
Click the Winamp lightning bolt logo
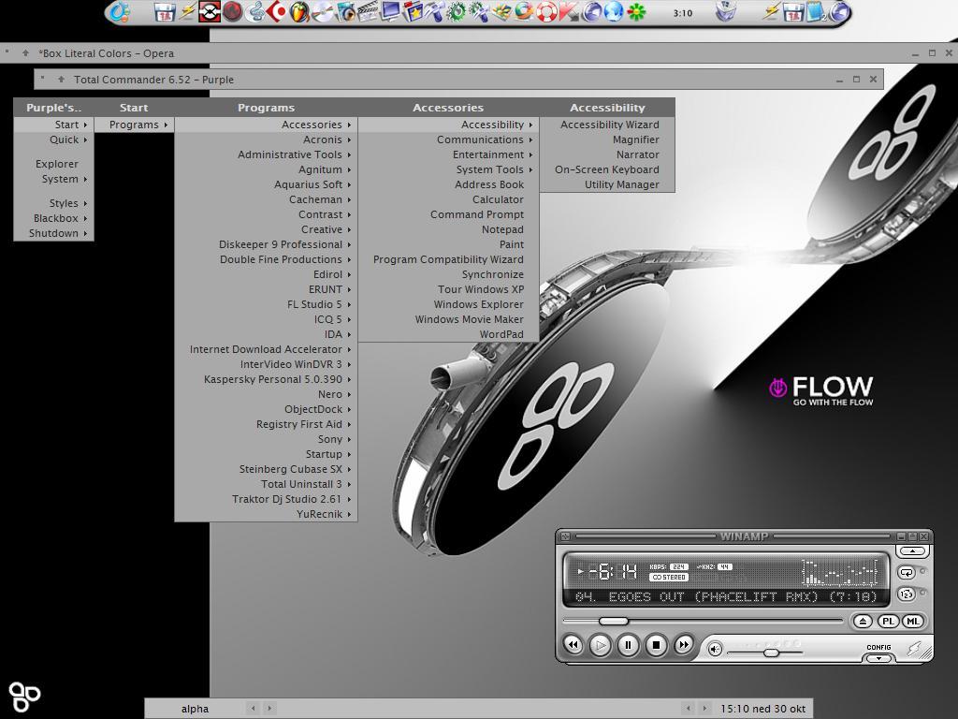(x=915, y=648)
